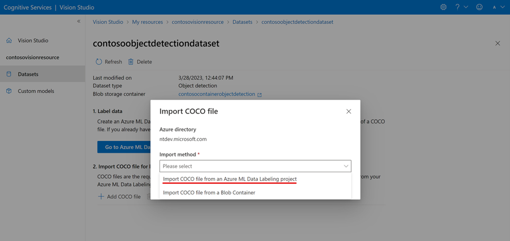This screenshot has width=510, height=241.
Task: Click the contosovisionresource sidebar heading
Action: [33, 57]
